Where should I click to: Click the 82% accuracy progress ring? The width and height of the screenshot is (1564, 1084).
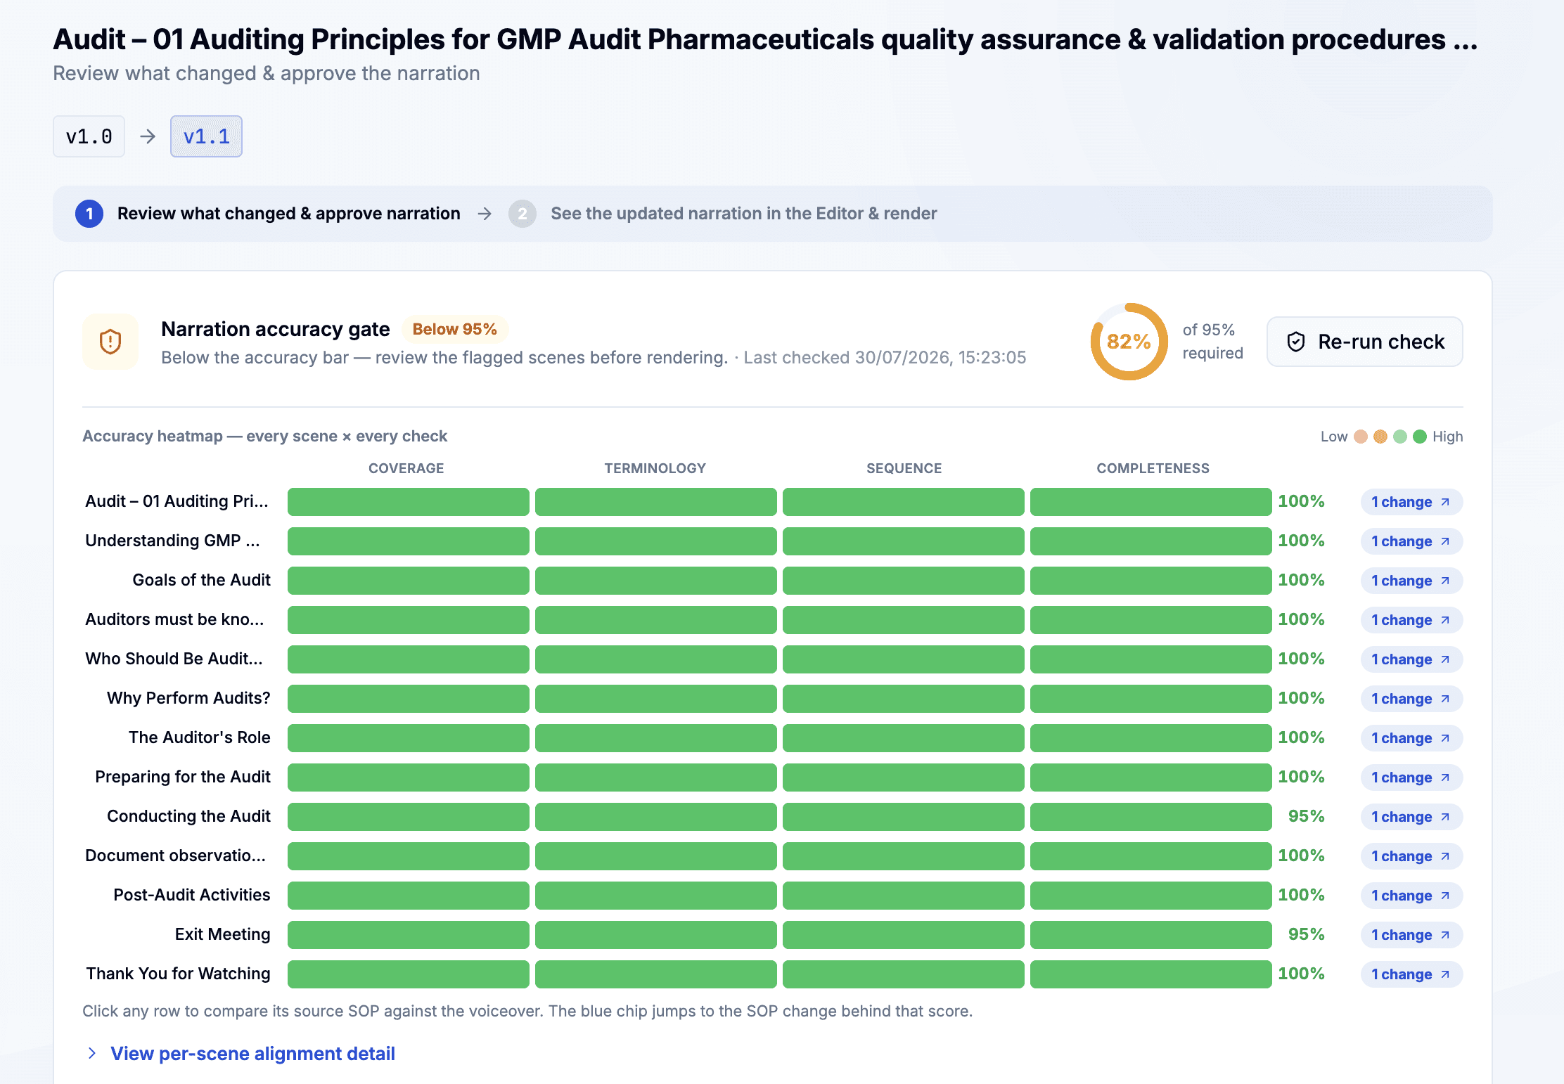(1129, 342)
